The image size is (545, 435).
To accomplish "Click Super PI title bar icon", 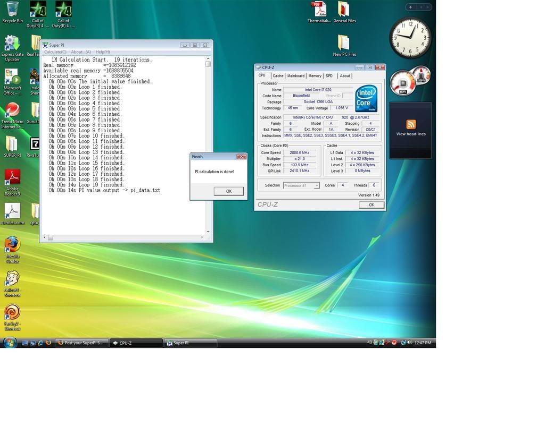I will pyautogui.click(x=45, y=45).
